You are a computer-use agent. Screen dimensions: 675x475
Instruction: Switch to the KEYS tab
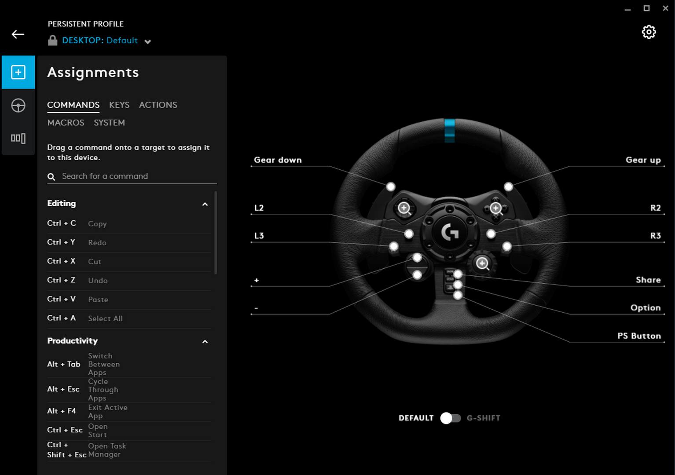(x=119, y=105)
